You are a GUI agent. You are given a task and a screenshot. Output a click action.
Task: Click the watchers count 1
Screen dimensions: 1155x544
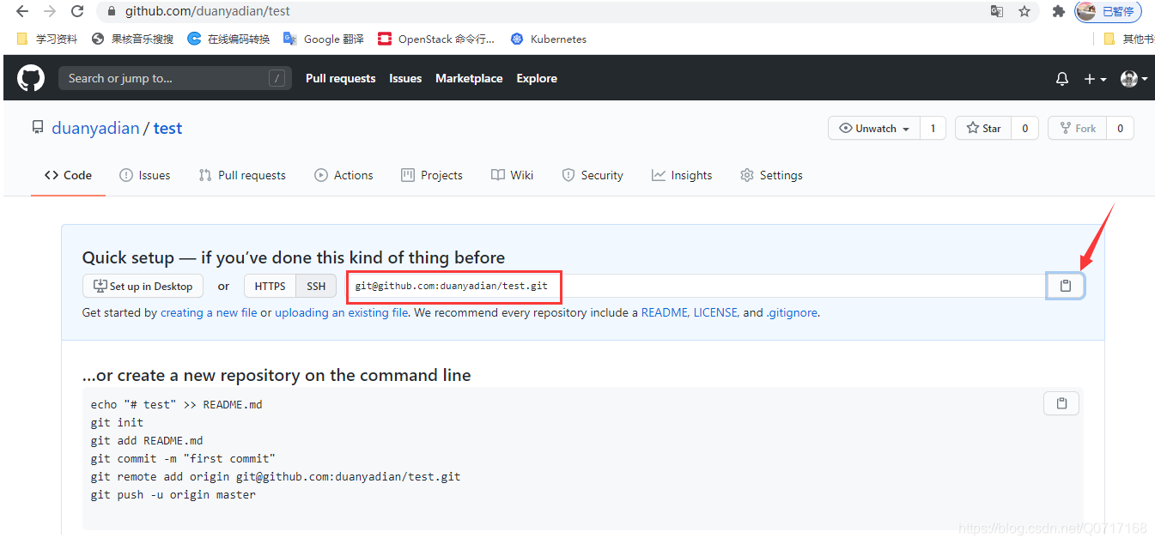[x=933, y=128]
